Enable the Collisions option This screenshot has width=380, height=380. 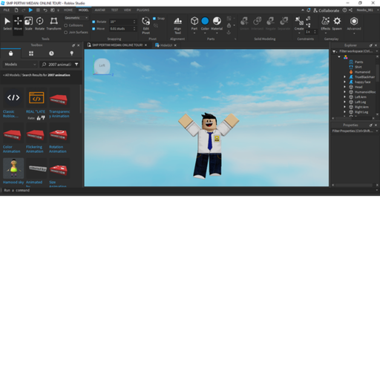click(66, 25)
